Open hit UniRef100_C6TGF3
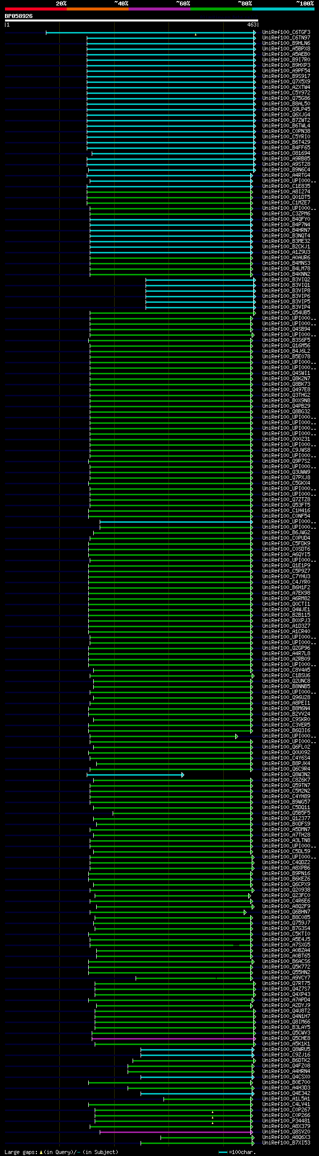This screenshot has width=319, height=1156. [286, 32]
